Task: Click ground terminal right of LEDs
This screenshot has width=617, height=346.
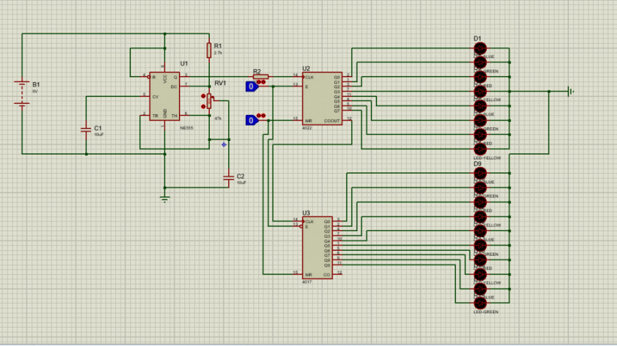Action: pos(569,91)
